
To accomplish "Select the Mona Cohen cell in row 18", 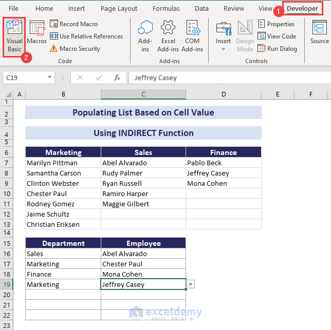I will 143,274.
